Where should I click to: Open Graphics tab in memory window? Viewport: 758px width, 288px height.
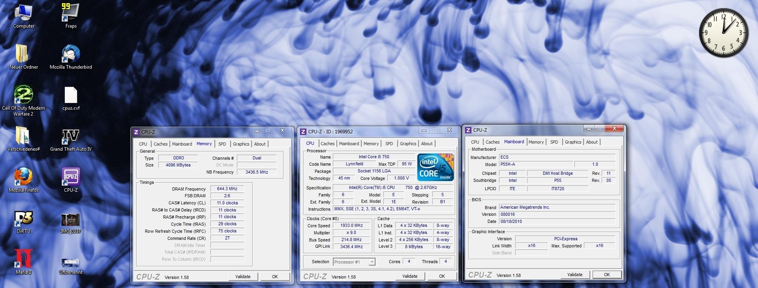(241, 144)
